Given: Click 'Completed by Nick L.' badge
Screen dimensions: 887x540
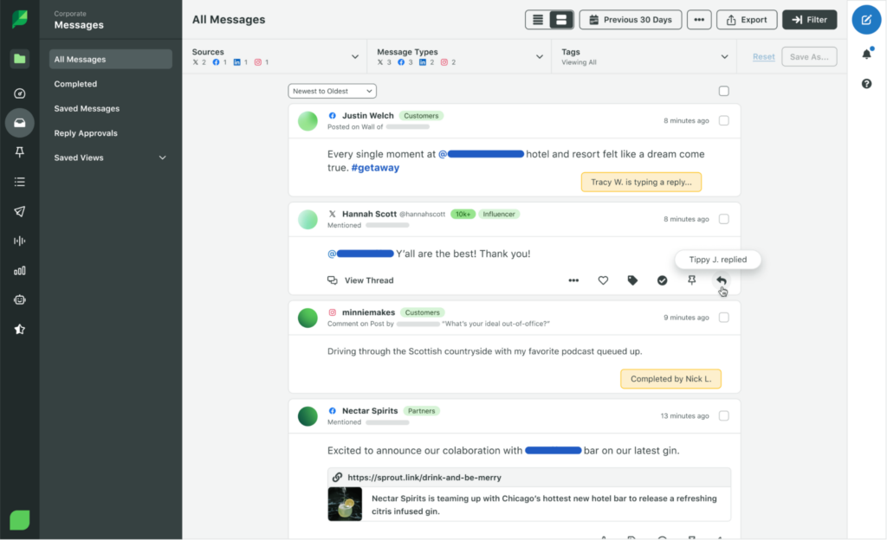Looking at the screenshot, I should pyautogui.click(x=671, y=378).
